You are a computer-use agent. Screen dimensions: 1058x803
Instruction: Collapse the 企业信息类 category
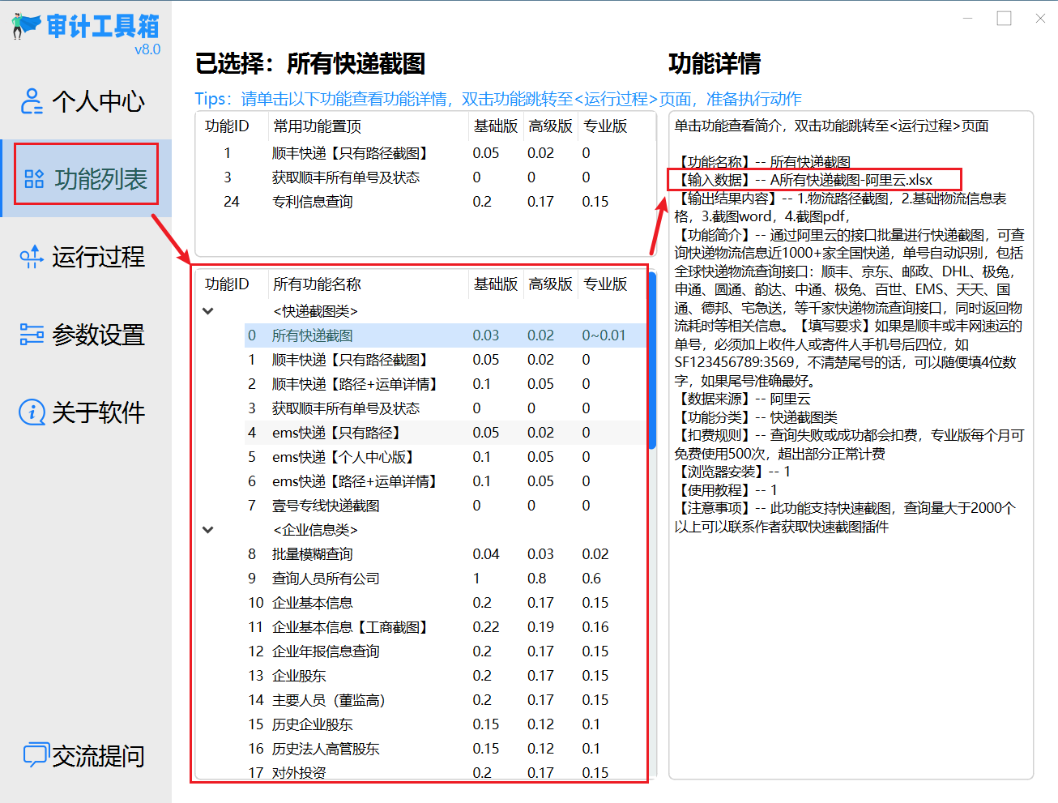(x=208, y=529)
